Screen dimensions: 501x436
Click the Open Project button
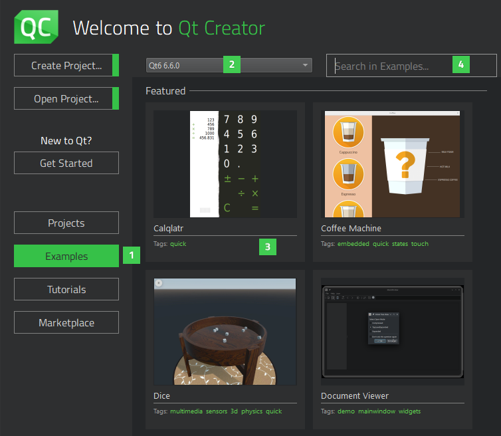tap(66, 99)
